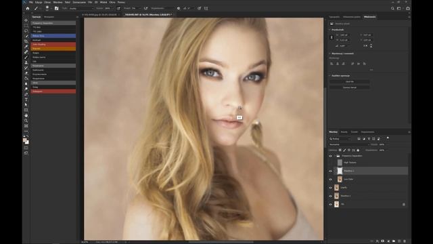The image size is (433, 244).
Task: Open the search icon at top right
Action: pyautogui.click(x=392, y=8)
